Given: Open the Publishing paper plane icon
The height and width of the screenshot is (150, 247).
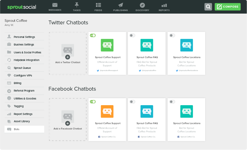Looking at the screenshot, I should click(x=121, y=5).
